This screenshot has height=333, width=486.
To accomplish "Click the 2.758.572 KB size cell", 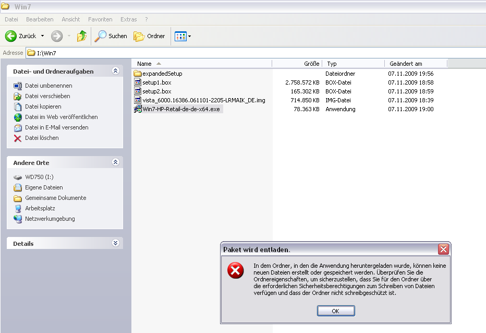I will tap(302, 82).
